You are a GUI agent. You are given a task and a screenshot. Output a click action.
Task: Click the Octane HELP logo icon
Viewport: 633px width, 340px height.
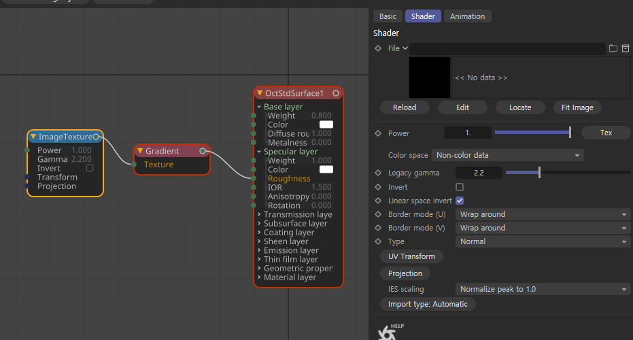tap(390, 332)
